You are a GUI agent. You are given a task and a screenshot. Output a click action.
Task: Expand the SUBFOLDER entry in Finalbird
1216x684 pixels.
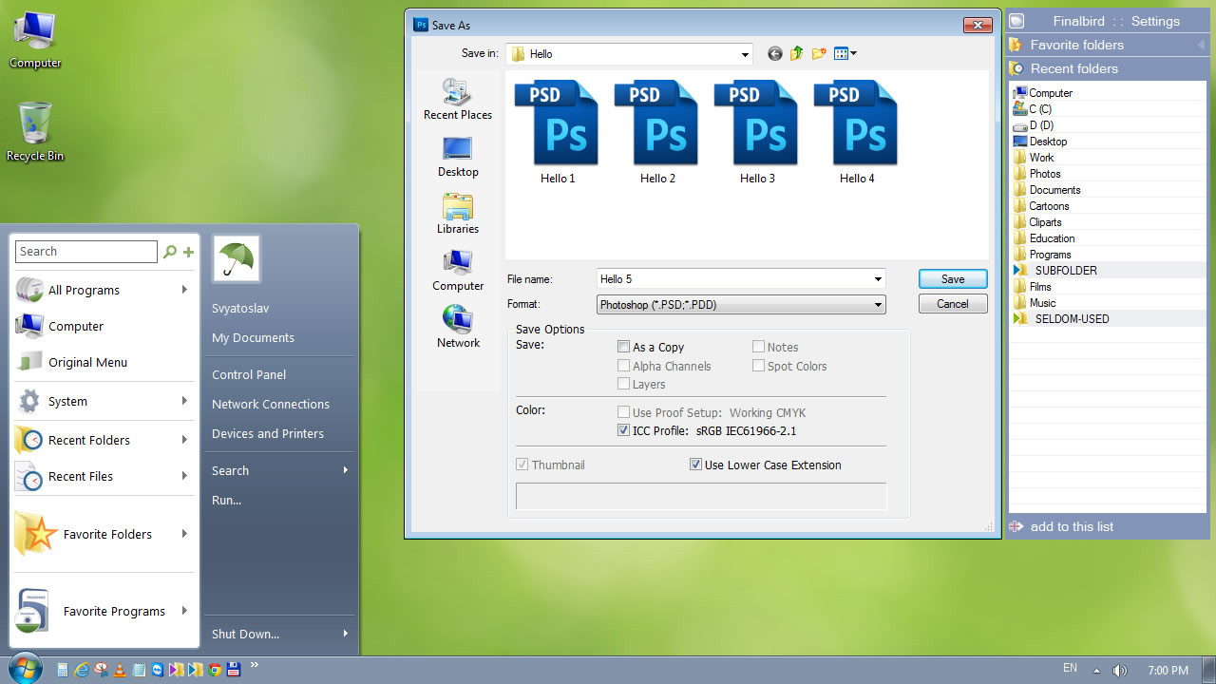[1108, 271]
